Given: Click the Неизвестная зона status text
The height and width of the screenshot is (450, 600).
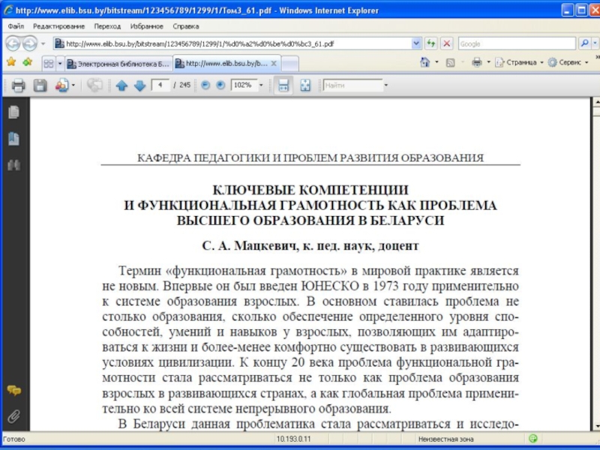Looking at the screenshot, I should click(x=445, y=439).
